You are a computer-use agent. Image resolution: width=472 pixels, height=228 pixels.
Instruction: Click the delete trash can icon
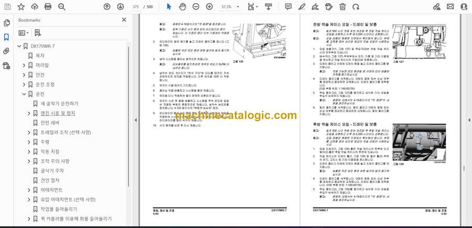pos(342,7)
